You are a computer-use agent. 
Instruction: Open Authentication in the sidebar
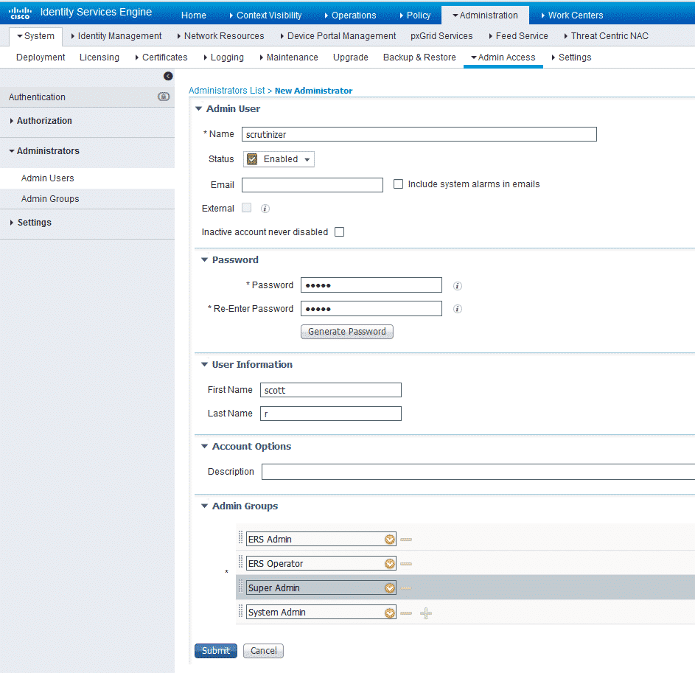(x=37, y=97)
